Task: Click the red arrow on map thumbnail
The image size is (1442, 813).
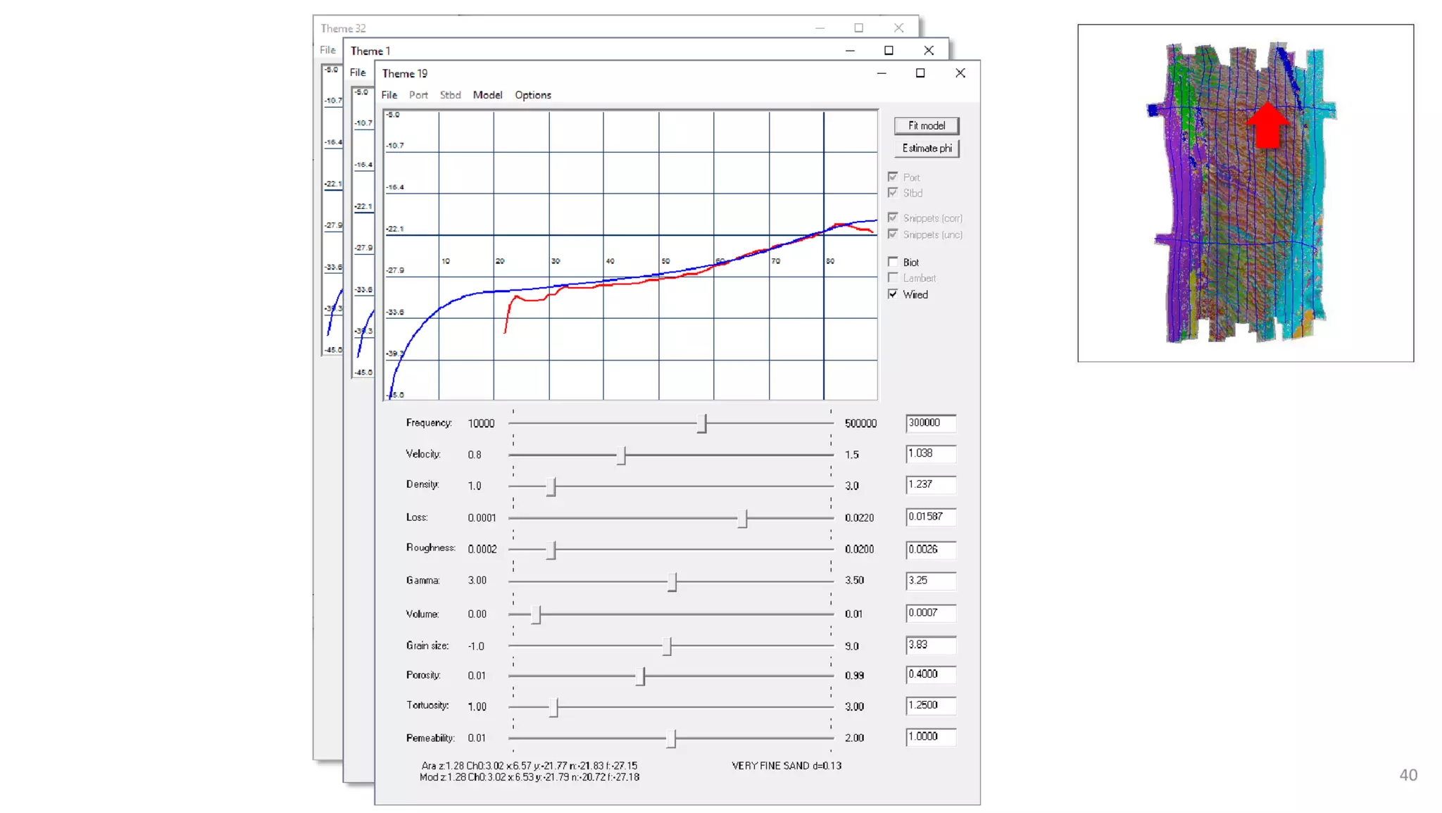Action: [x=1267, y=125]
